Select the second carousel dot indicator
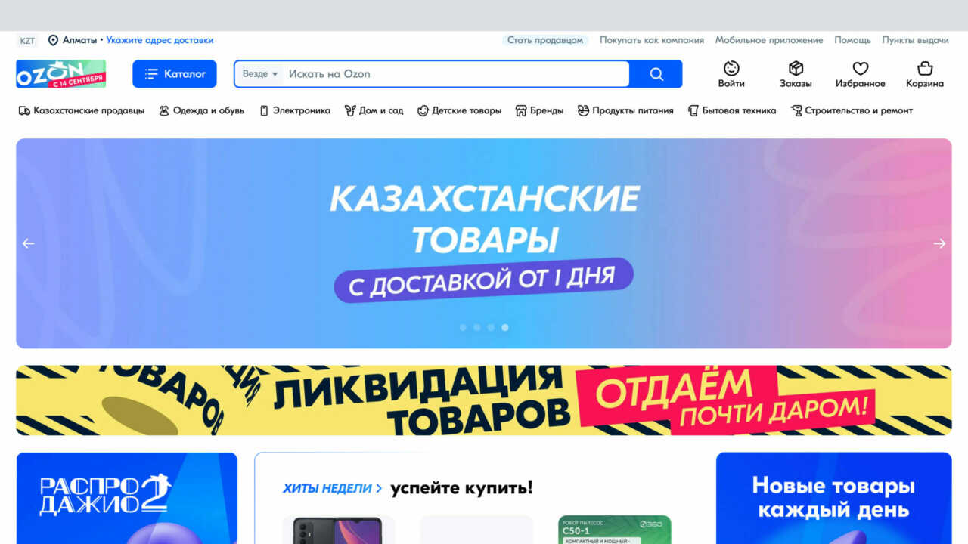The width and height of the screenshot is (968, 544). (476, 327)
